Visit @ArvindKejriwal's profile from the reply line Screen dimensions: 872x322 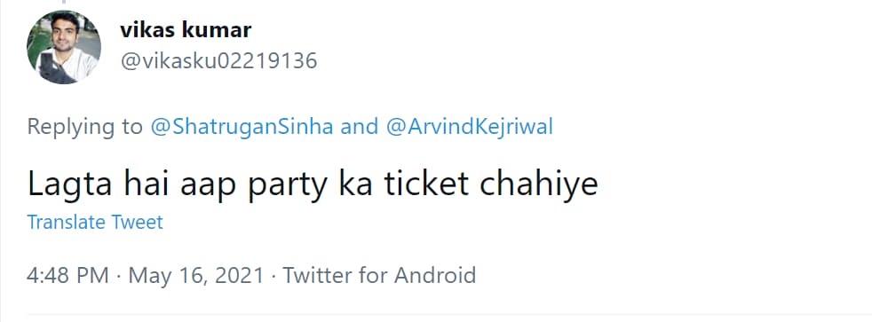[470, 127]
